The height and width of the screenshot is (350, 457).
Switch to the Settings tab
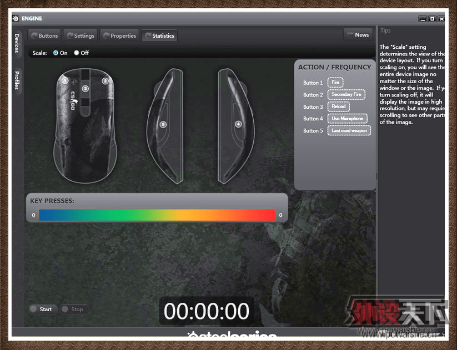tap(81, 36)
